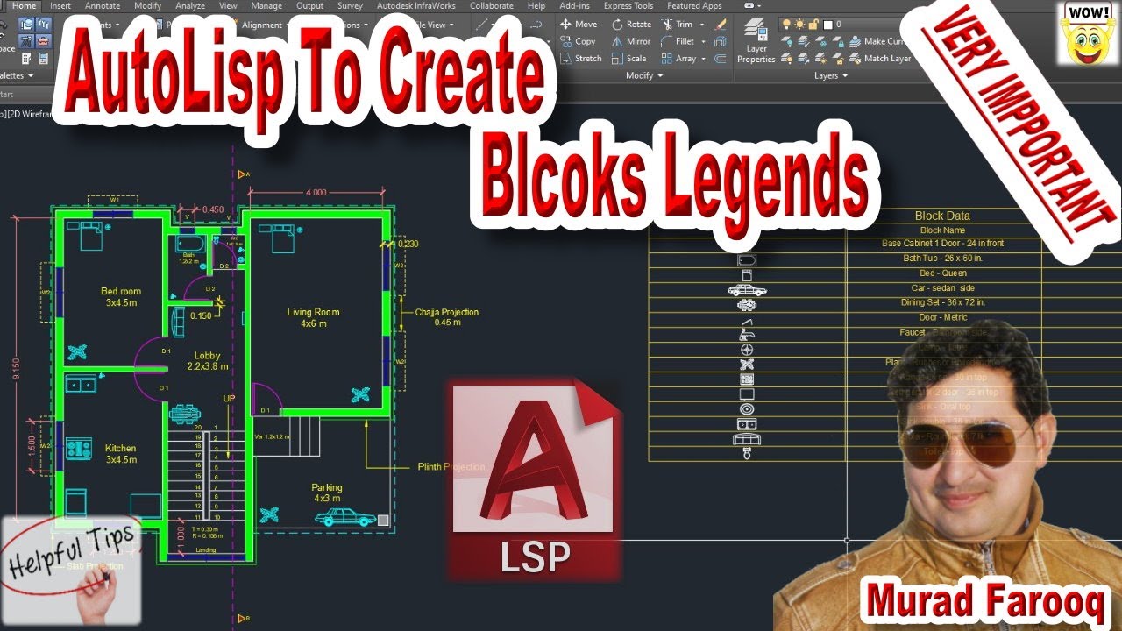Select the Move tool
The image size is (1122, 631).
click(x=579, y=25)
